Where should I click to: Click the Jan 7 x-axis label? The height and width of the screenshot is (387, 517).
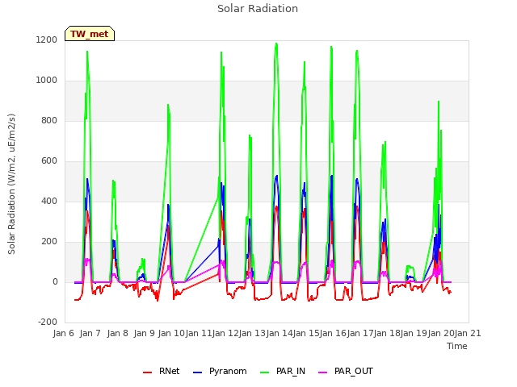pyautogui.click(x=90, y=333)
